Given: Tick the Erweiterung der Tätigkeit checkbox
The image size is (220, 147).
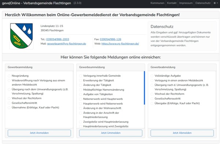Looking at the screenshot, I should tap(81, 80).
